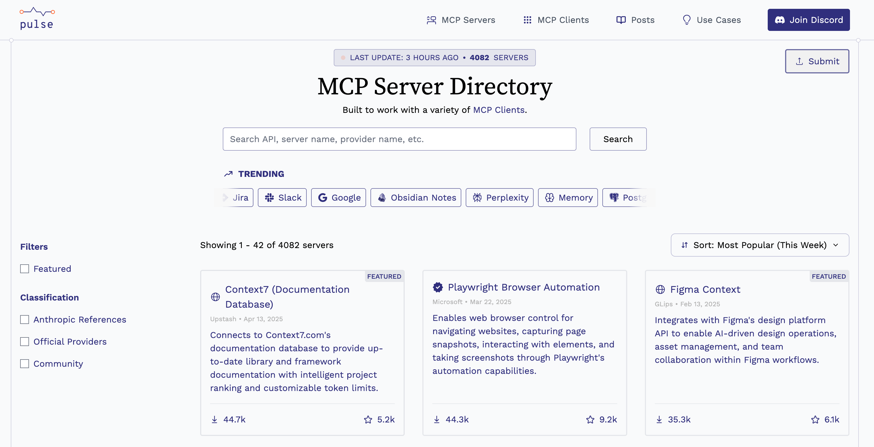874x447 pixels.
Task: Click the 9.2k star count
Action: [608, 419]
